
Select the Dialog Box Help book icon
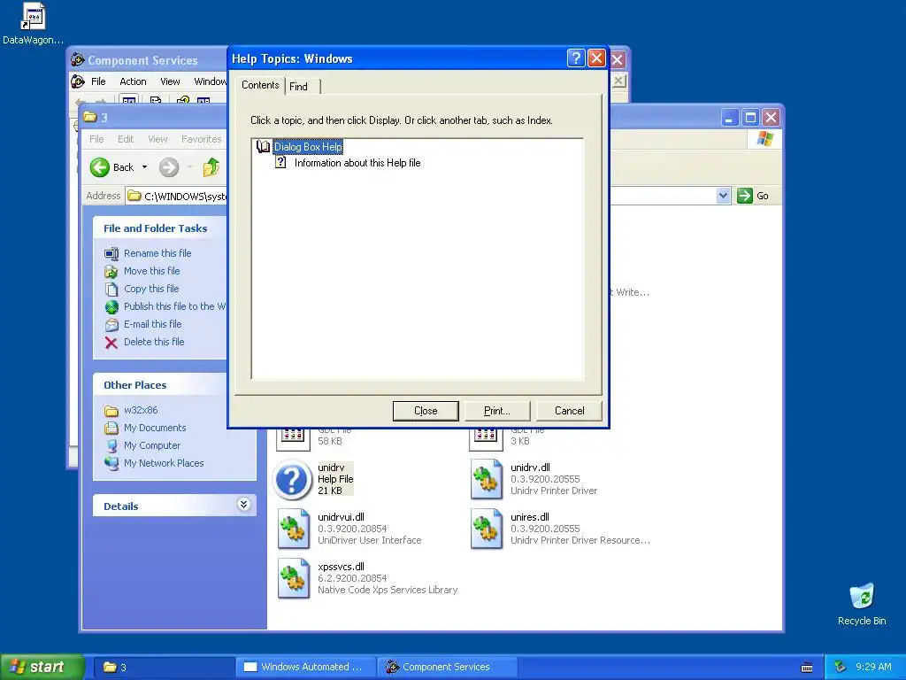point(264,147)
